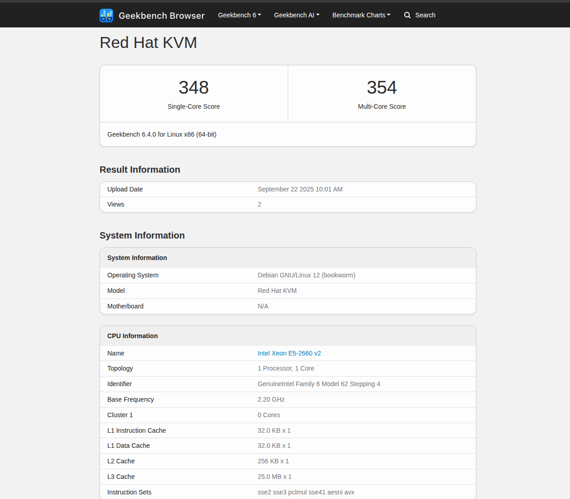Click GenuineIntel Family 6 Model 62 Stepping 4

pyautogui.click(x=319, y=384)
